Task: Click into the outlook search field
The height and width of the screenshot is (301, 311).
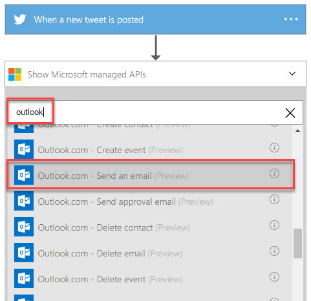Action: tap(155, 112)
